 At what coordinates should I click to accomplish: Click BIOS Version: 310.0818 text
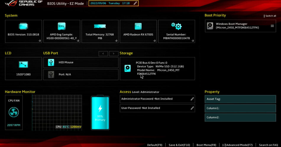(x=23, y=35)
